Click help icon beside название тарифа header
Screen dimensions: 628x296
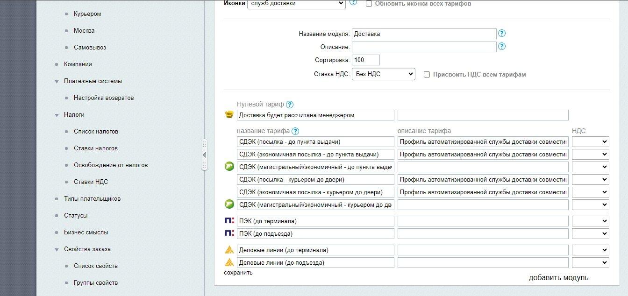pyautogui.click(x=295, y=131)
